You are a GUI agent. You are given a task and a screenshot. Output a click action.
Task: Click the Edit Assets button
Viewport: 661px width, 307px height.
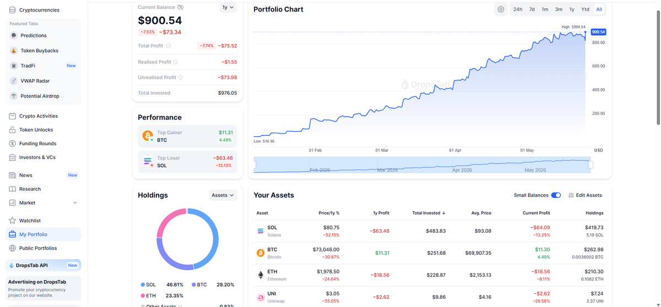585,195
